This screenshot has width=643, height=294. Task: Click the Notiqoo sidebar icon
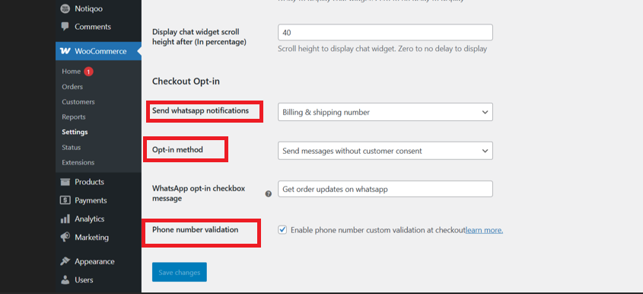pyautogui.click(x=65, y=8)
